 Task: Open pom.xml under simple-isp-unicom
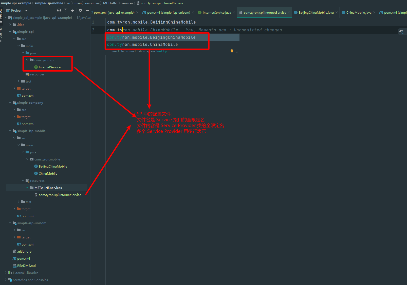[x=25, y=244]
